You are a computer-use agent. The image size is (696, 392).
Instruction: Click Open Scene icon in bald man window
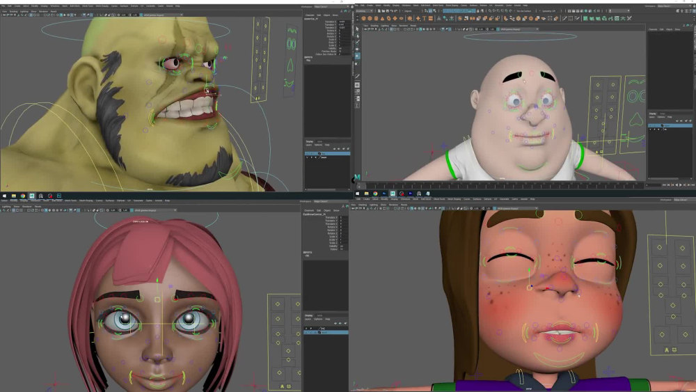coord(383,10)
